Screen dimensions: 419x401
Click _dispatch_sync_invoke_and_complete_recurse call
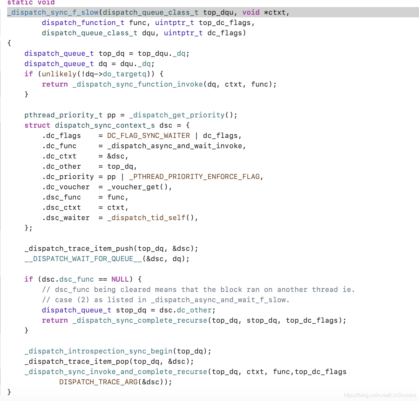(116, 372)
